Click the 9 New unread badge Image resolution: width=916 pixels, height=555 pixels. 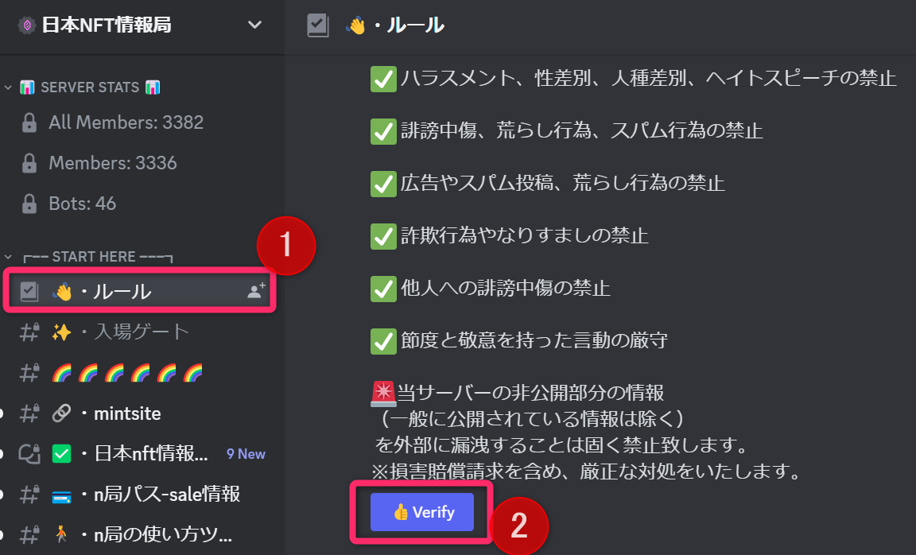point(246,454)
